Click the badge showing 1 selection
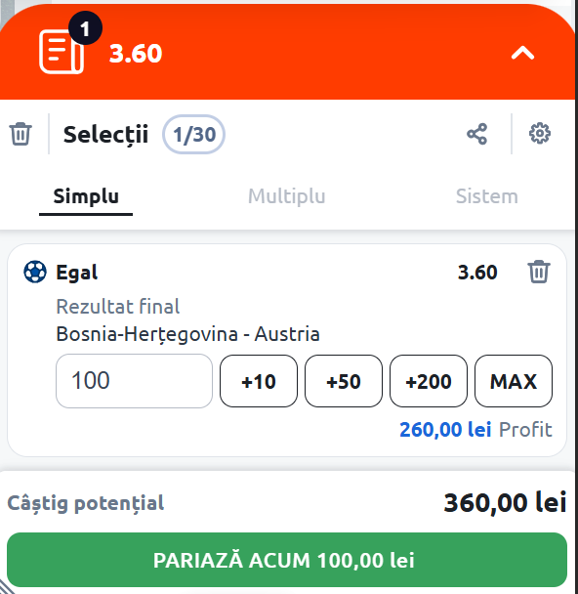This screenshot has height=594, width=578. click(85, 28)
